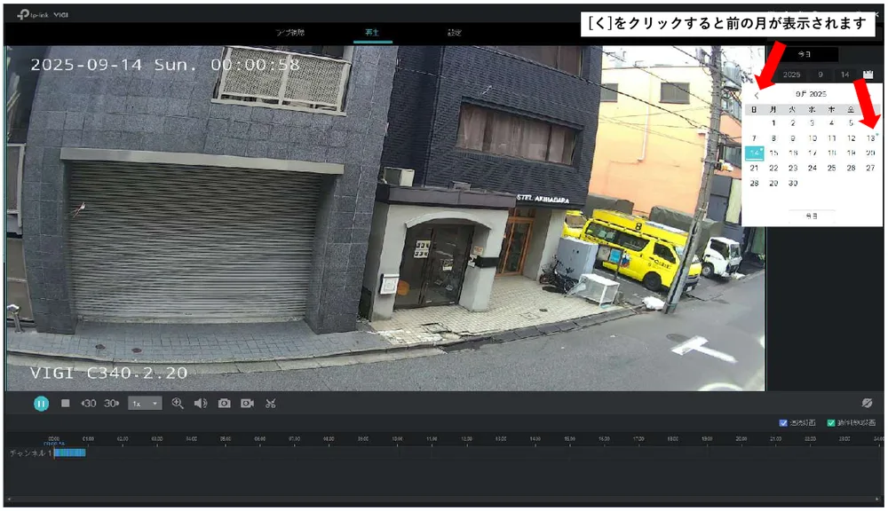Click the tp-link VIGI logo
Image resolution: width=888 pixels, height=511 pixels.
[x=43, y=15]
